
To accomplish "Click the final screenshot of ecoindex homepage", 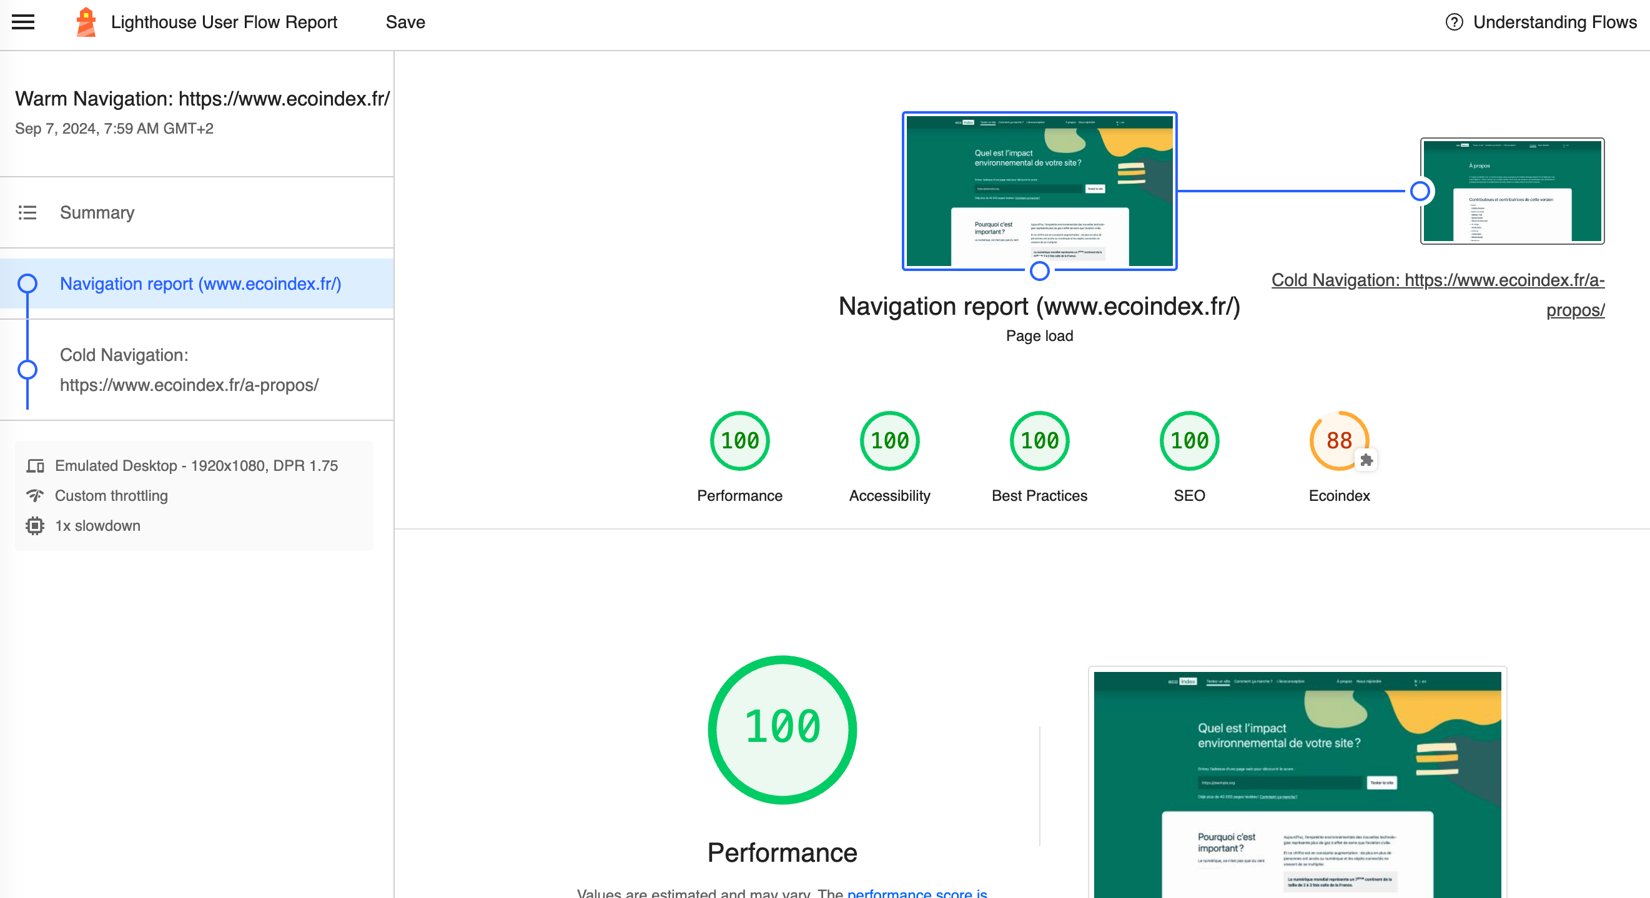I will [1297, 782].
